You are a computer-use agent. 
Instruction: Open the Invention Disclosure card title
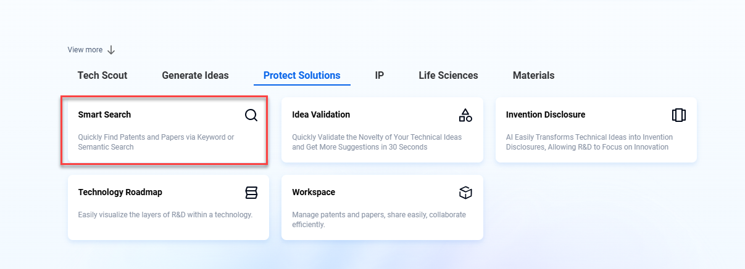(x=545, y=114)
